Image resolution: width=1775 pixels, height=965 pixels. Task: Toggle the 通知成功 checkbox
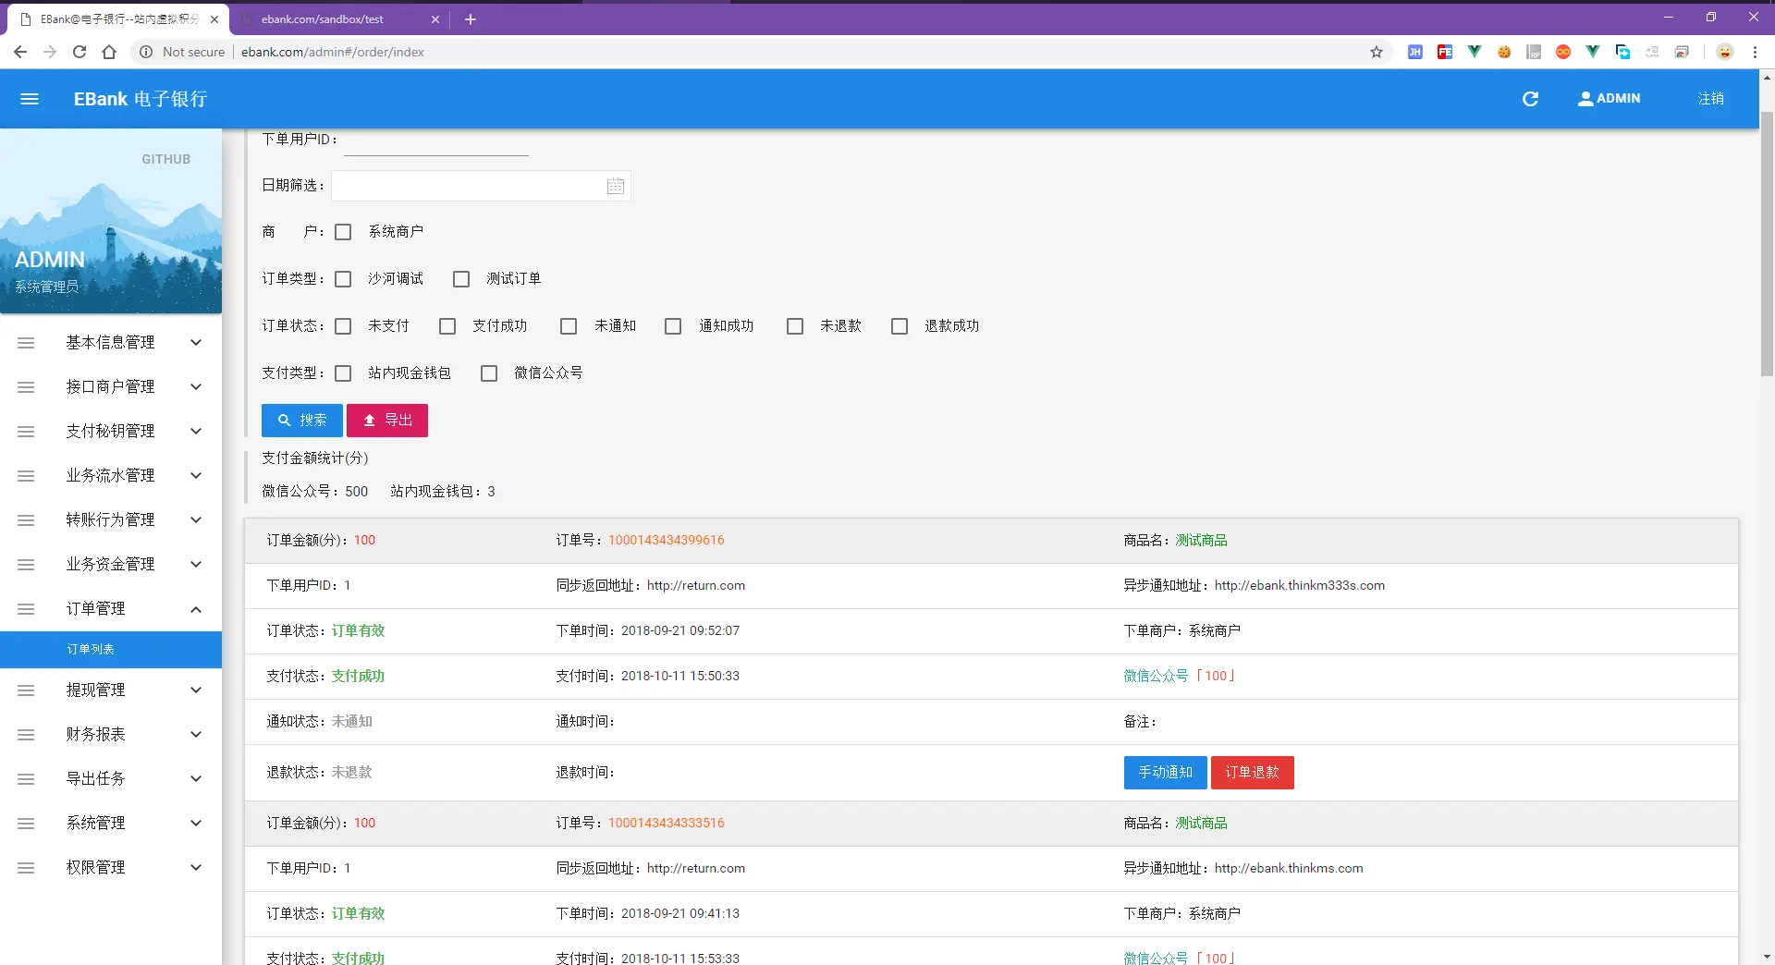coord(673,326)
